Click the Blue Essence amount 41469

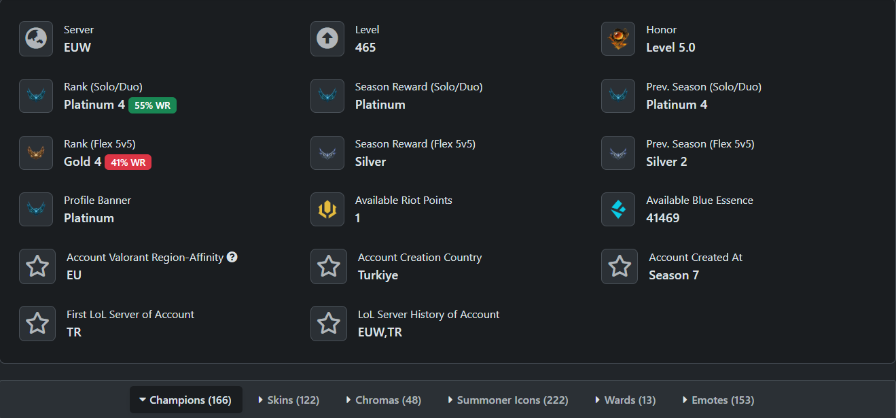click(x=663, y=218)
